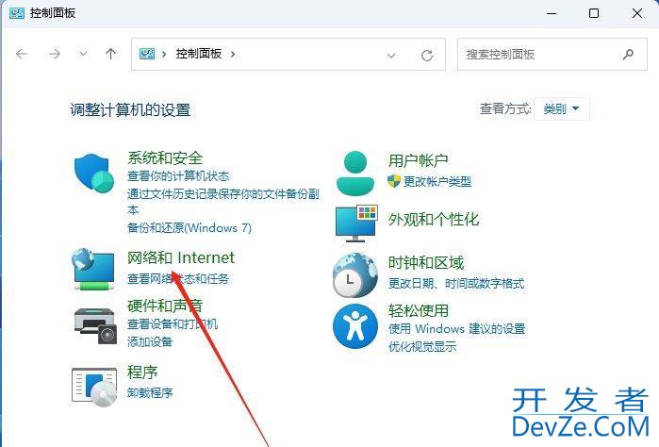Open the Network and Internet globe icon
The height and width of the screenshot is (447, 659).
click(93, 269)
